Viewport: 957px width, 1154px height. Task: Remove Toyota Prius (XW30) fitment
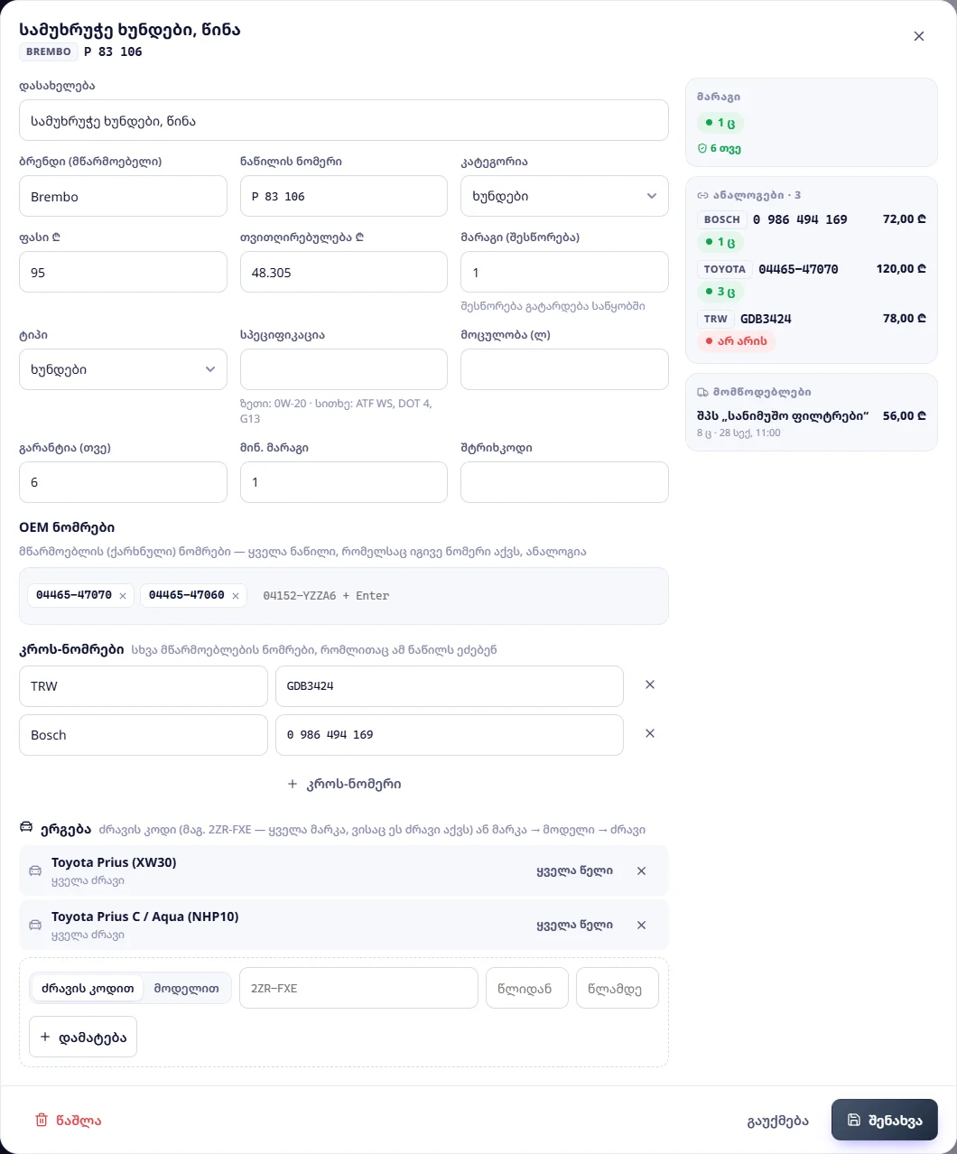click(642, 871)
